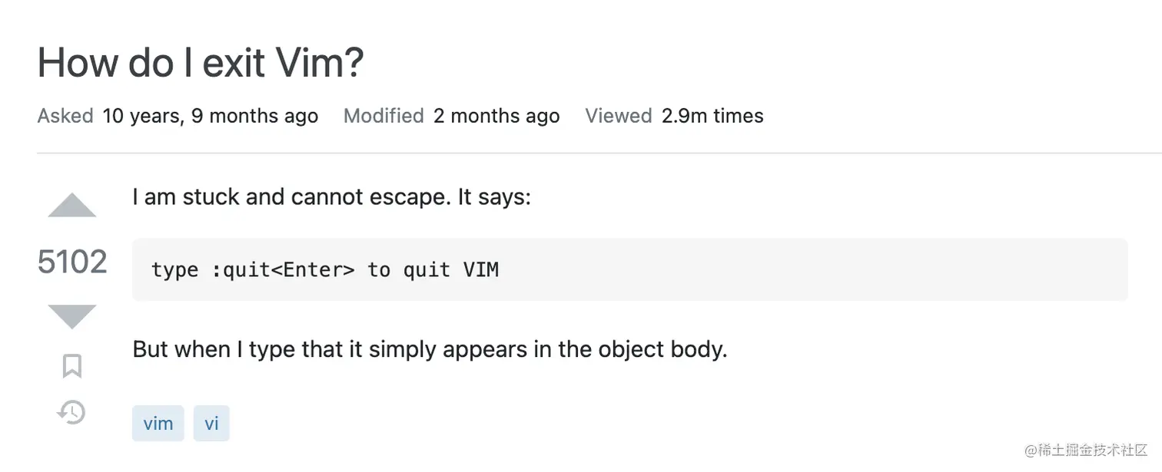Click the 5102 vote count
Screen dimensions: 1162x472
click(x=72, y=262)
